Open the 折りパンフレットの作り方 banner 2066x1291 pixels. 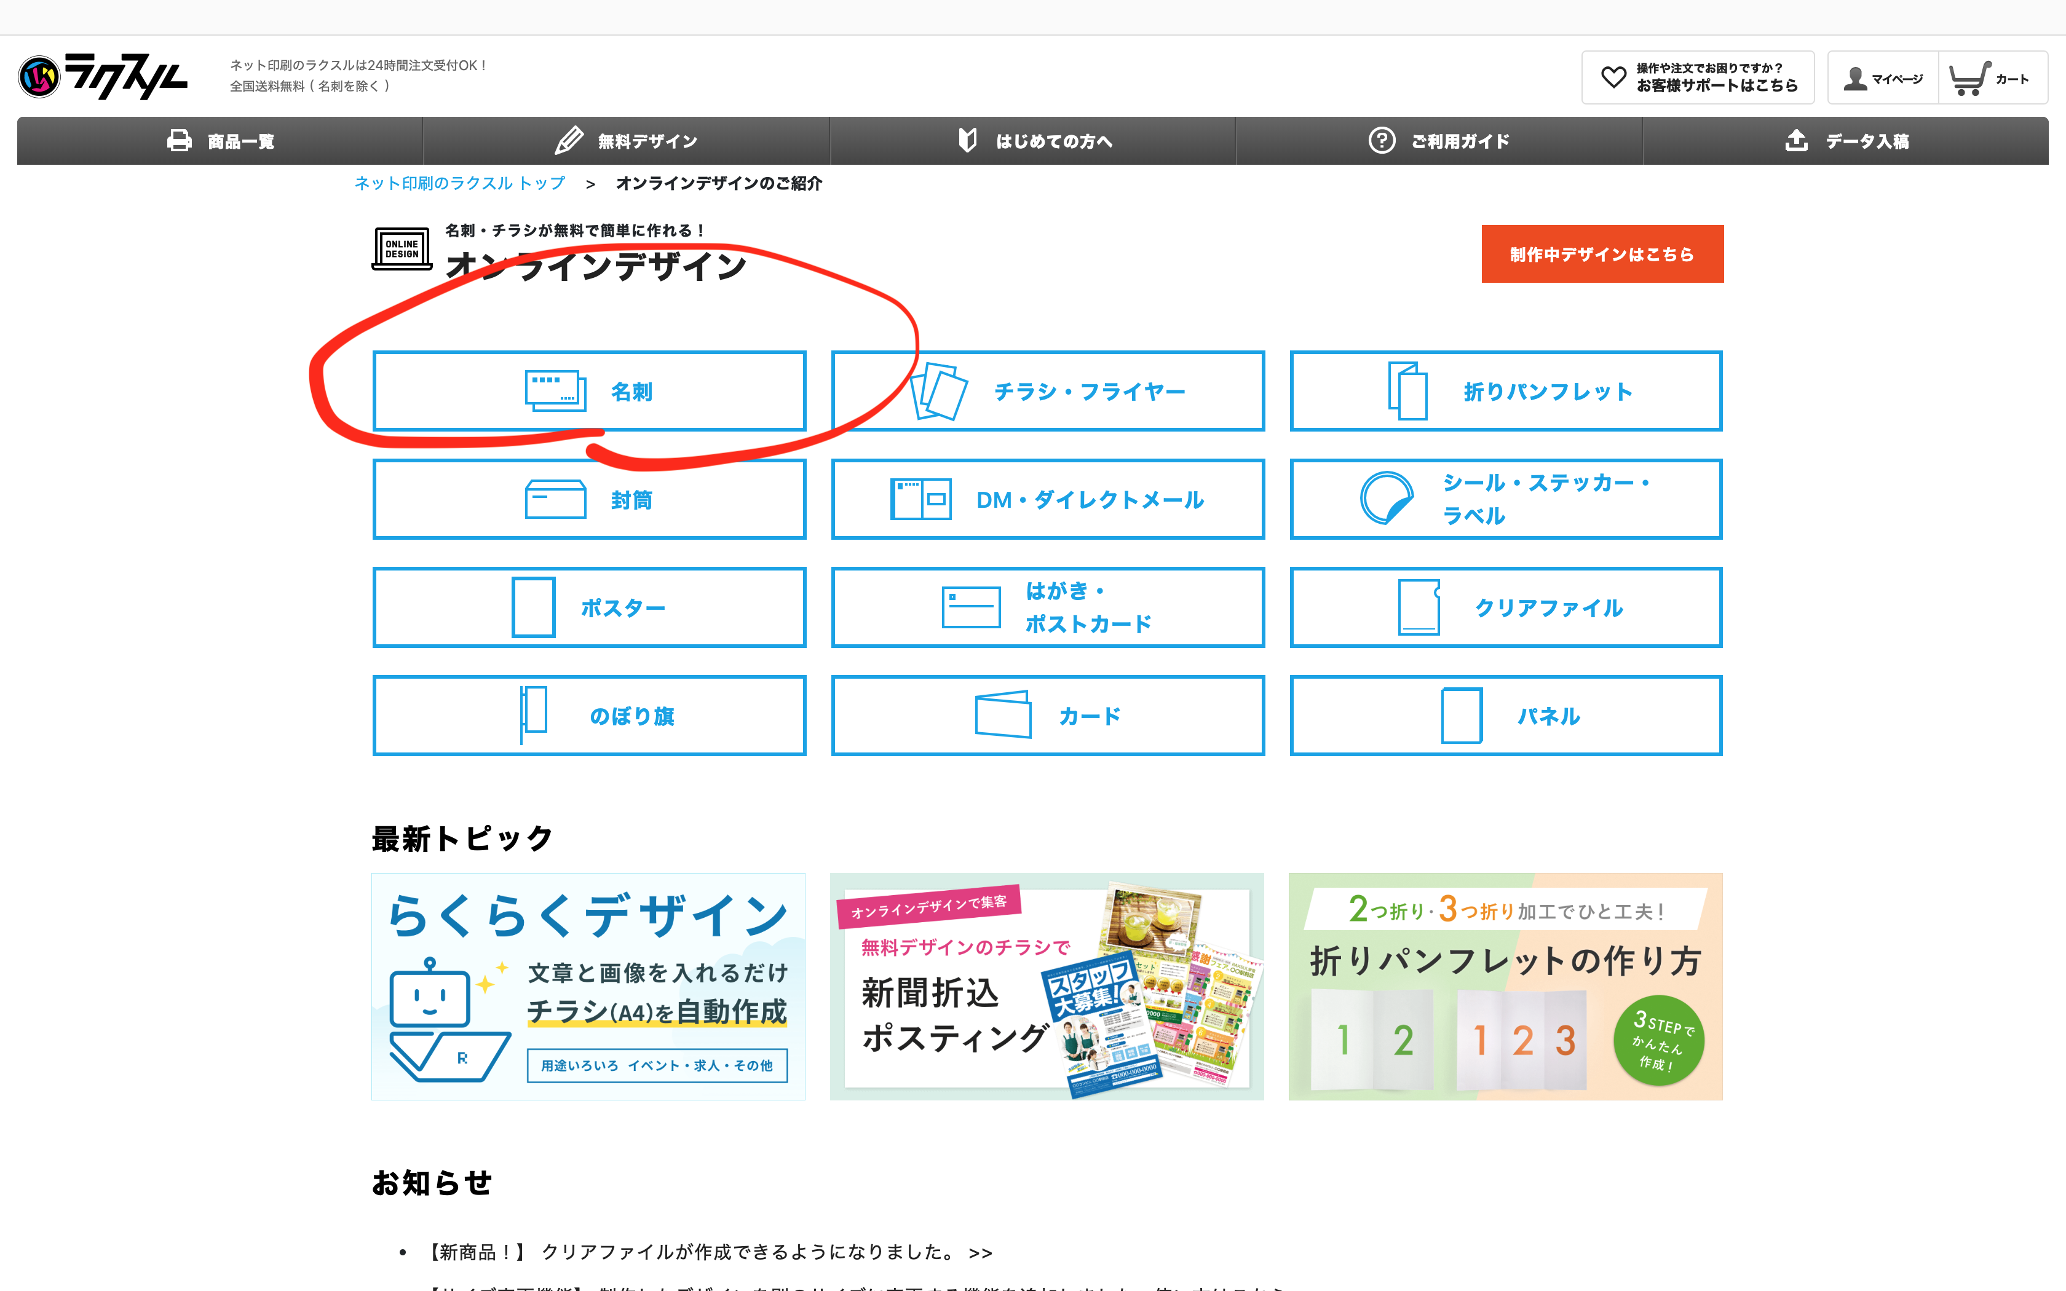[x=1505, y=986]
